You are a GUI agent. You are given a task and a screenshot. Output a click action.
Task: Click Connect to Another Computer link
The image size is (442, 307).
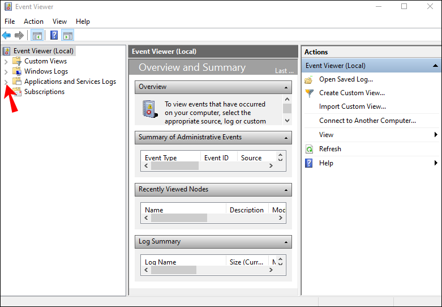pos(367,121)
